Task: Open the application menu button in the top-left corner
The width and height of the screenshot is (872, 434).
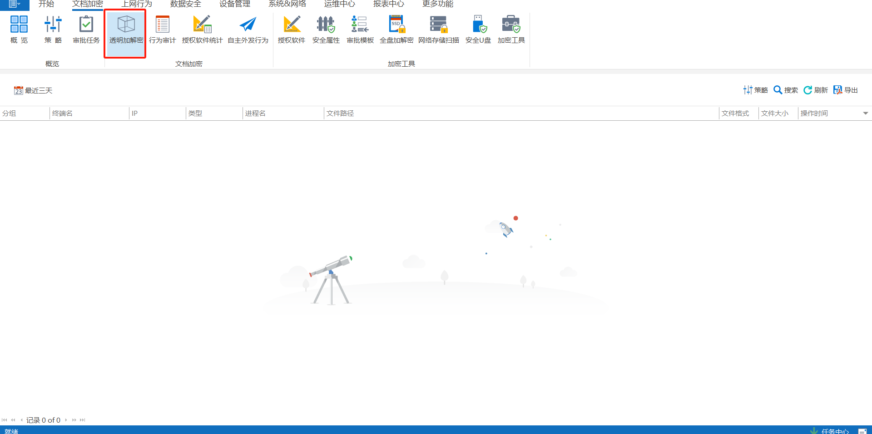Action: coord(15,5)
